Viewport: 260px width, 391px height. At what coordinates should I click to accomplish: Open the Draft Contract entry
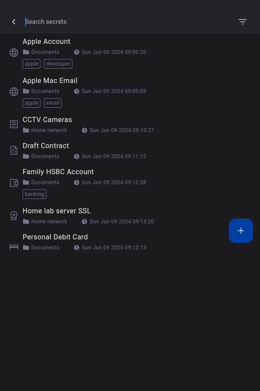(x=46, y=146)
